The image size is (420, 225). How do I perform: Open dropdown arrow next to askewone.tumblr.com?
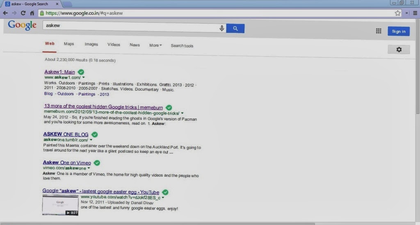(91, 140)
